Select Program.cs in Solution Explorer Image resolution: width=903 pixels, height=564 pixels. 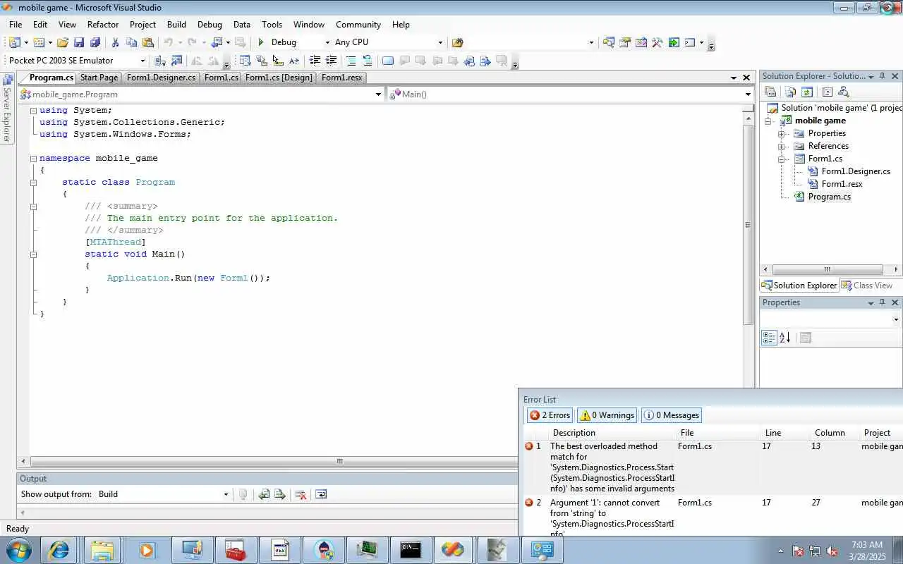point(829,197)
